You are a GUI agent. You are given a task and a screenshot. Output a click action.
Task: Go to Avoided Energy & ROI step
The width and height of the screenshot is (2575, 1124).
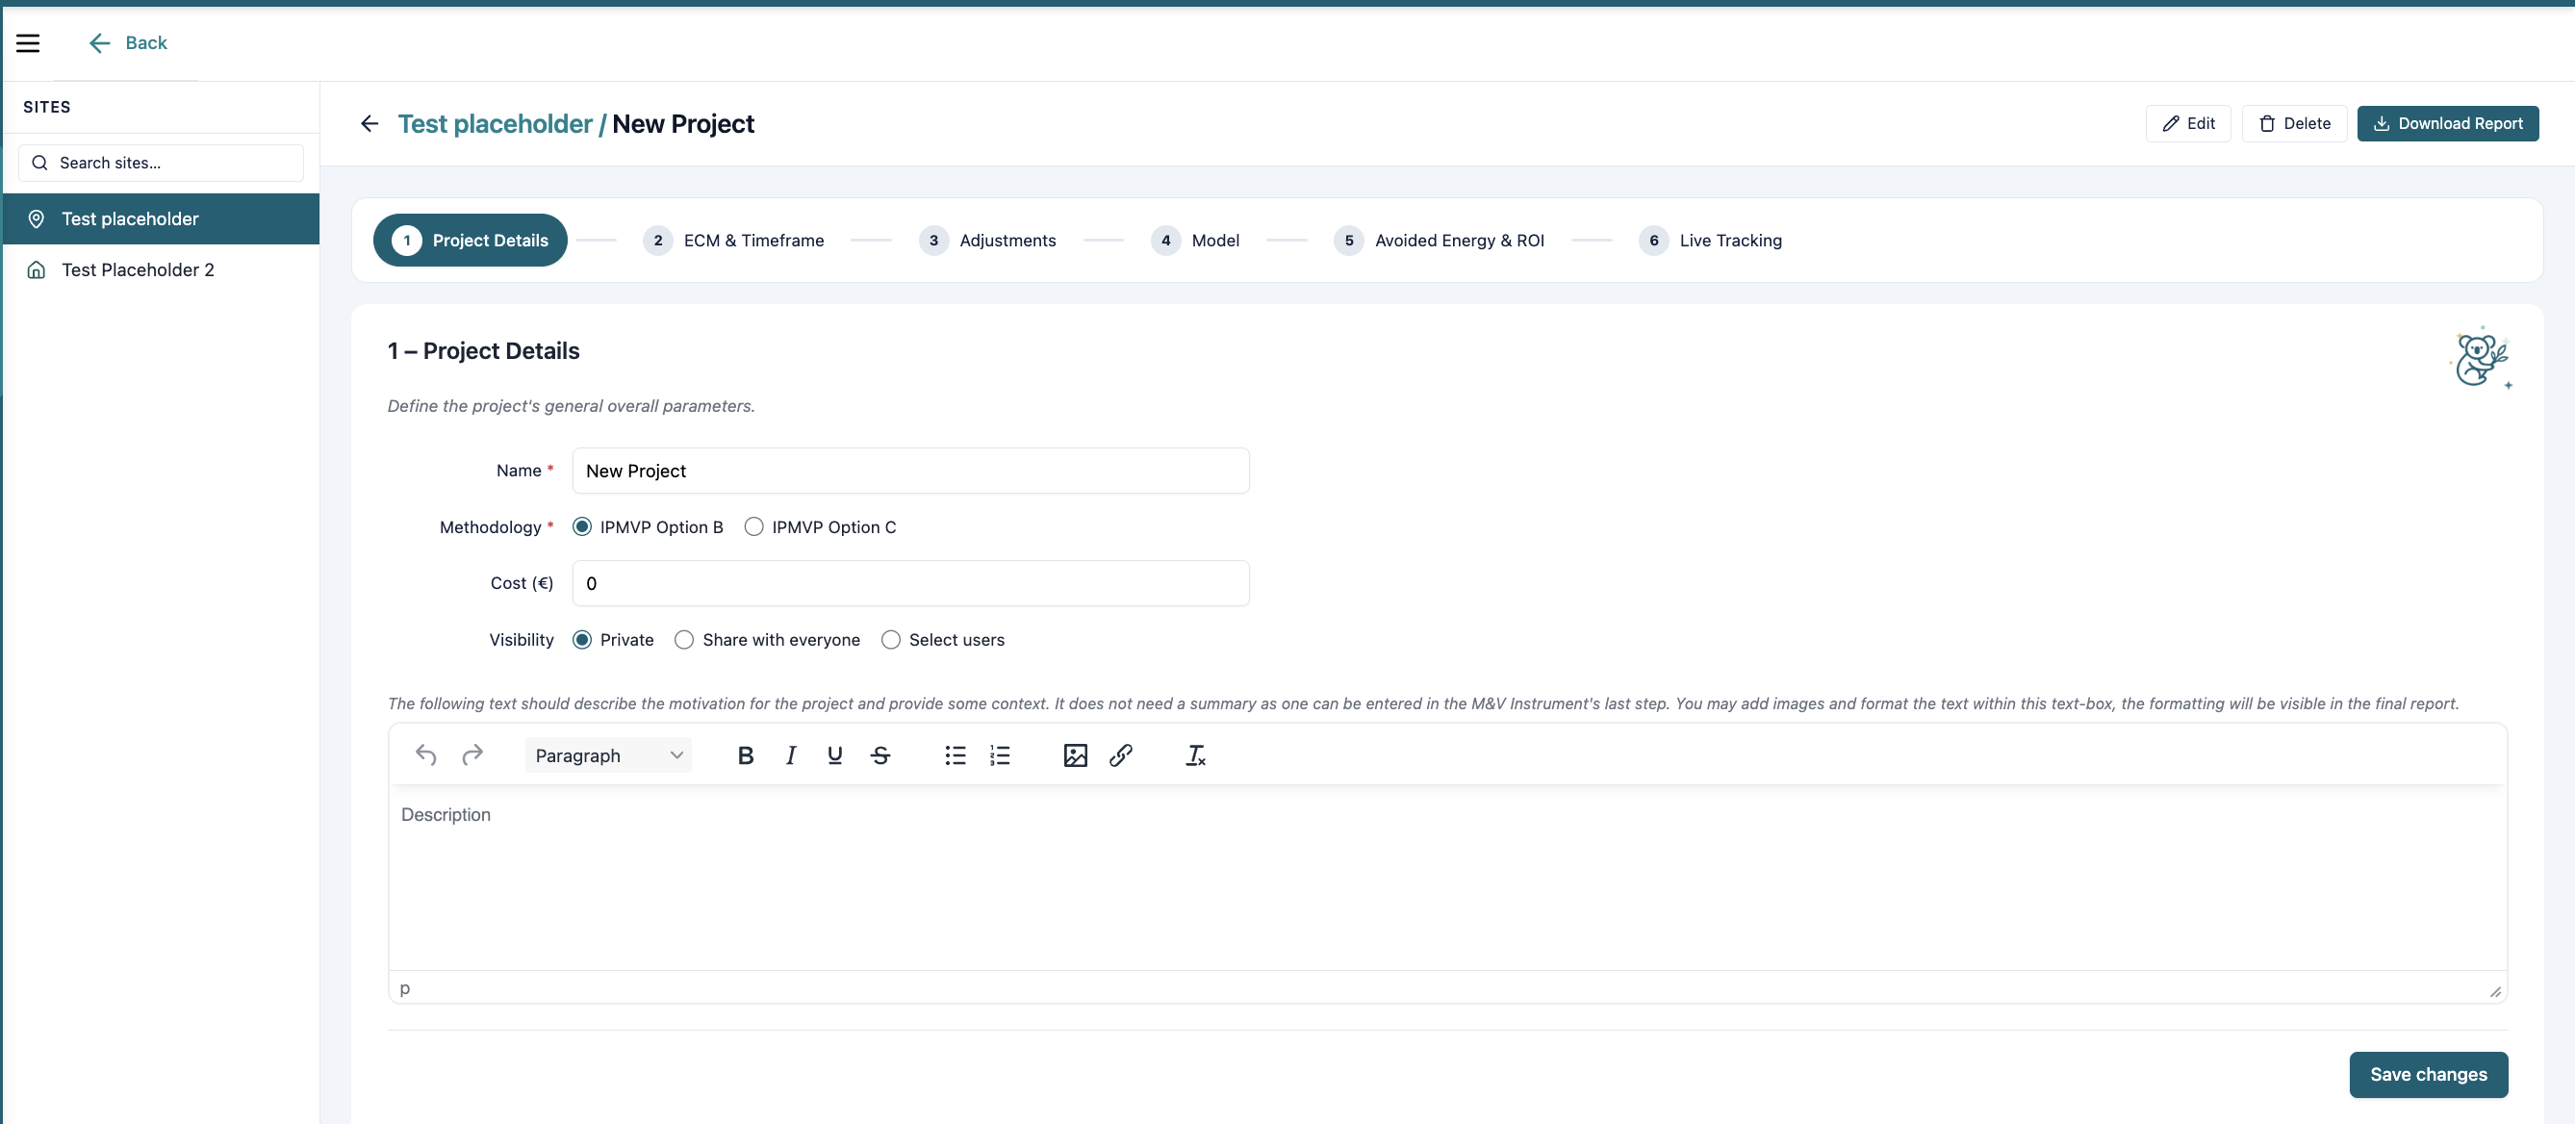(x=1440, y=240)
